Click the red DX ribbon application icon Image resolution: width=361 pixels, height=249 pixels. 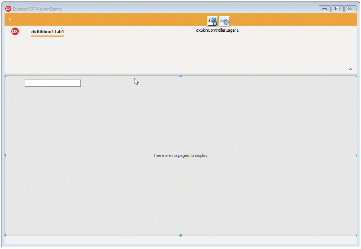[15, 32]
